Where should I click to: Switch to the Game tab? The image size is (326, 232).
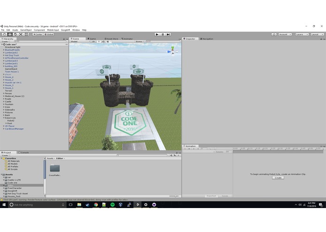coord(91,39)
